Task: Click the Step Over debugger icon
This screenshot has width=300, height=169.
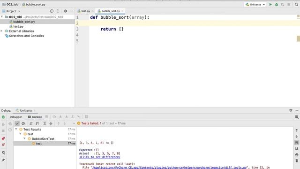Action: (54, 117)
